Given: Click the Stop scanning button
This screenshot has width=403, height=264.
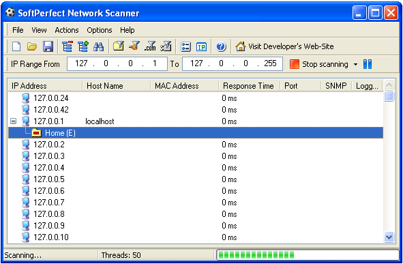Looking at the screenshot, I should pos(318,64).
